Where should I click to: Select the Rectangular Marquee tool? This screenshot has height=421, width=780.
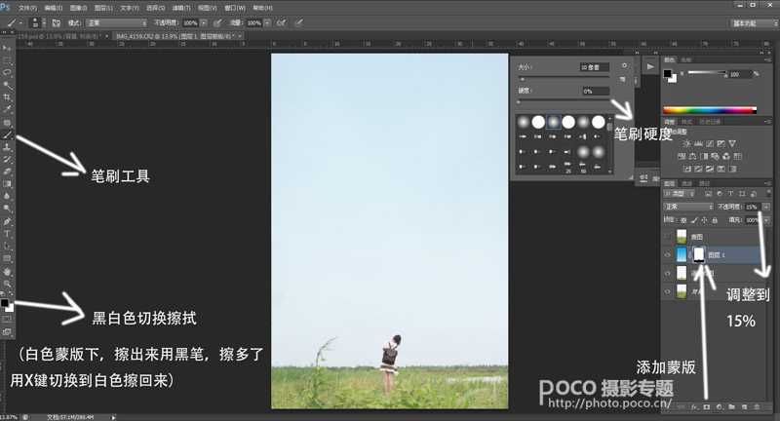click(7, 60)
